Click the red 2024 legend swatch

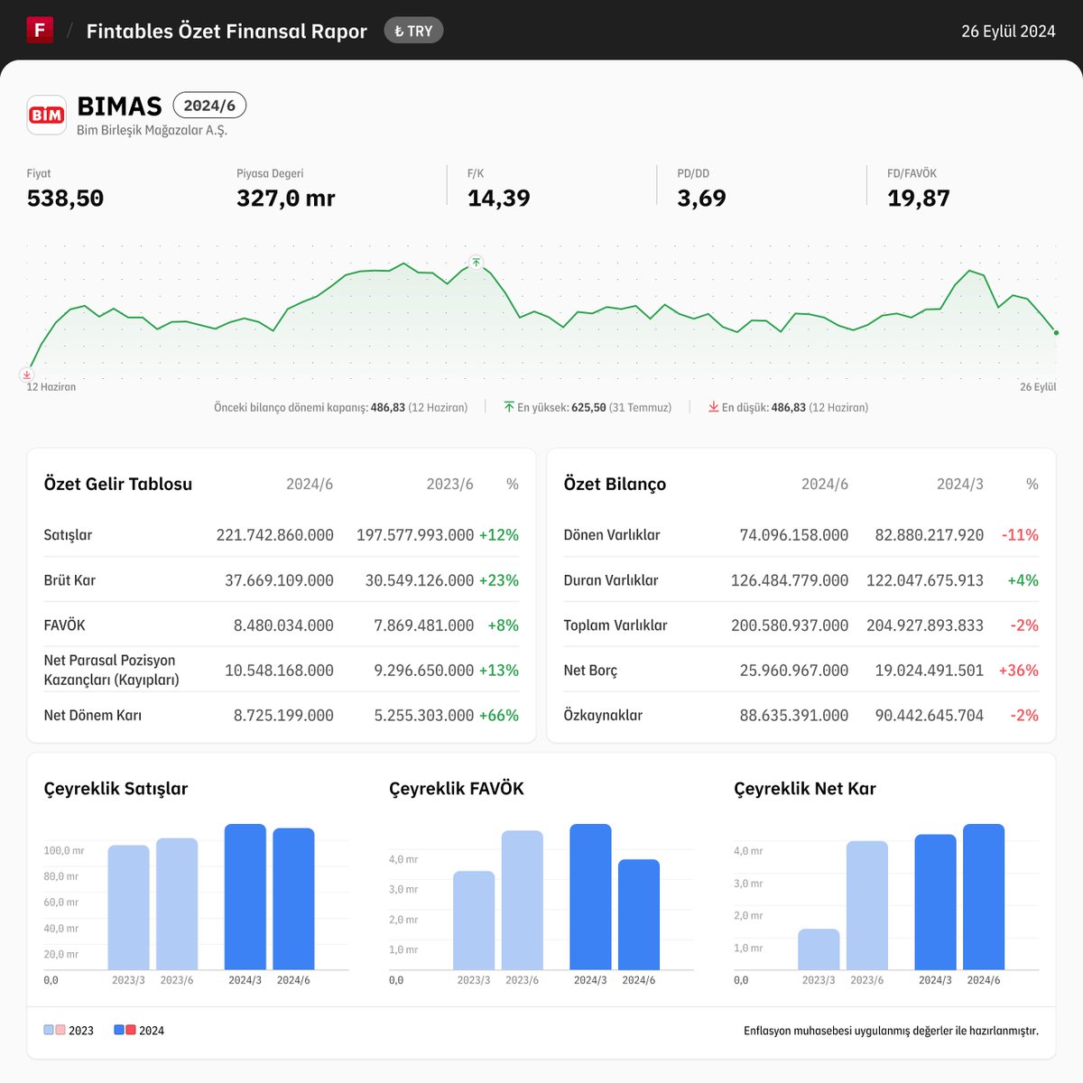(131, 1030)
